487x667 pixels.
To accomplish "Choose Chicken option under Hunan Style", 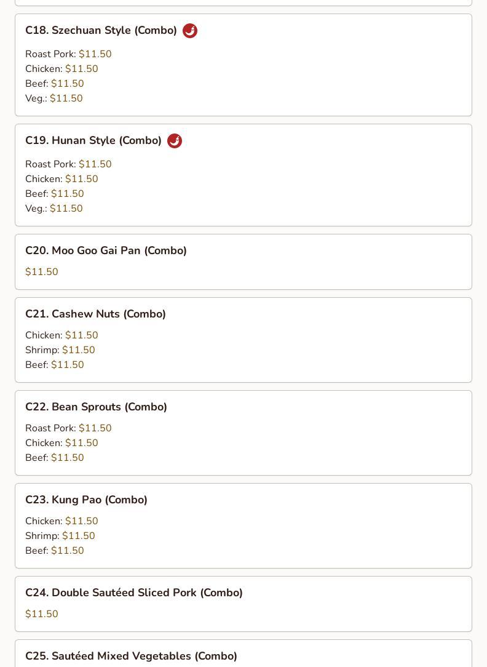I will [61, 179].
